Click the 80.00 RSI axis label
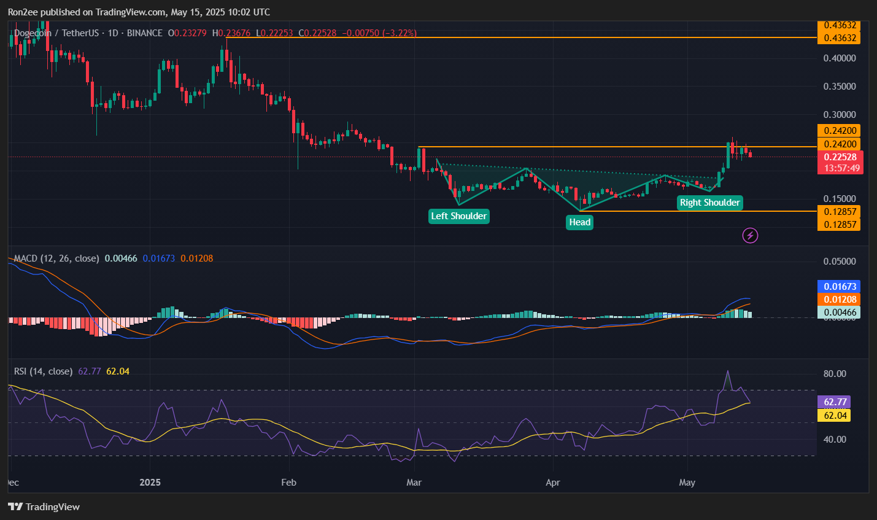Screen dimensions: 877x520 coord(834,374)
